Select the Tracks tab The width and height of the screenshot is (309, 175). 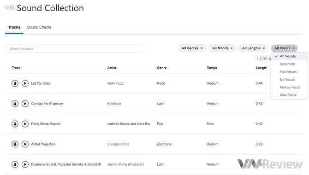(14, 27)
